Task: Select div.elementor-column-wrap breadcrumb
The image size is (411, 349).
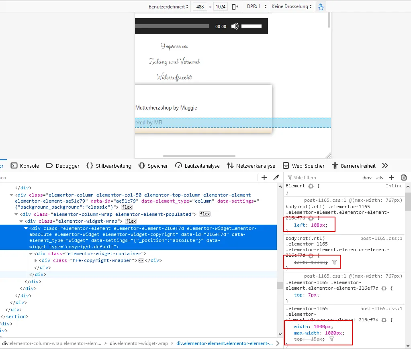Action: [x=52, y=343]
